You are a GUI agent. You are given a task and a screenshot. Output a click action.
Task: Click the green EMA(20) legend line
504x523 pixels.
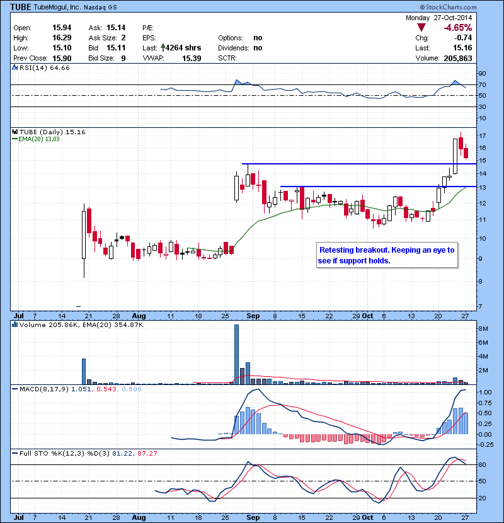tap(15, 139)
